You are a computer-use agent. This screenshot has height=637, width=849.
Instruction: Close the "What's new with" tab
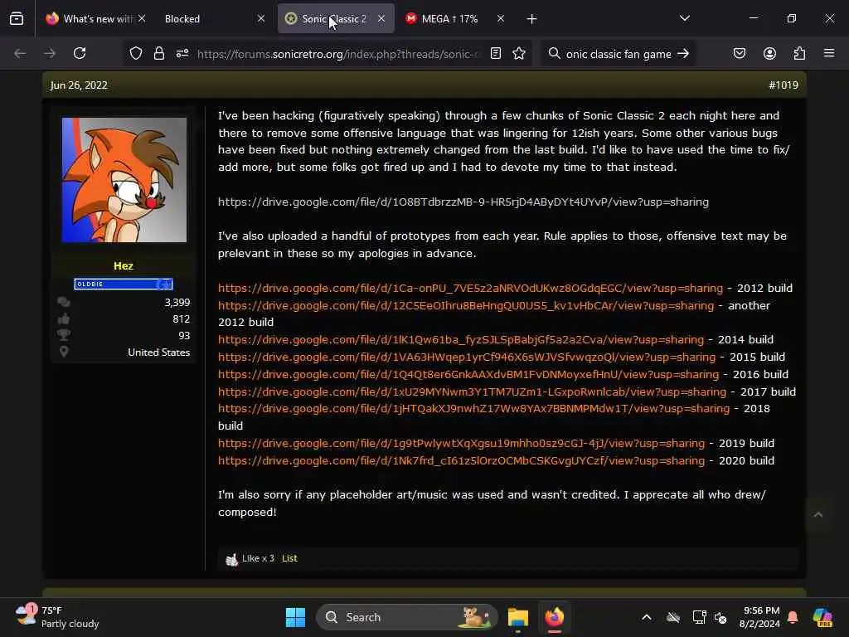pyautogui.click(x=142, y=18)
